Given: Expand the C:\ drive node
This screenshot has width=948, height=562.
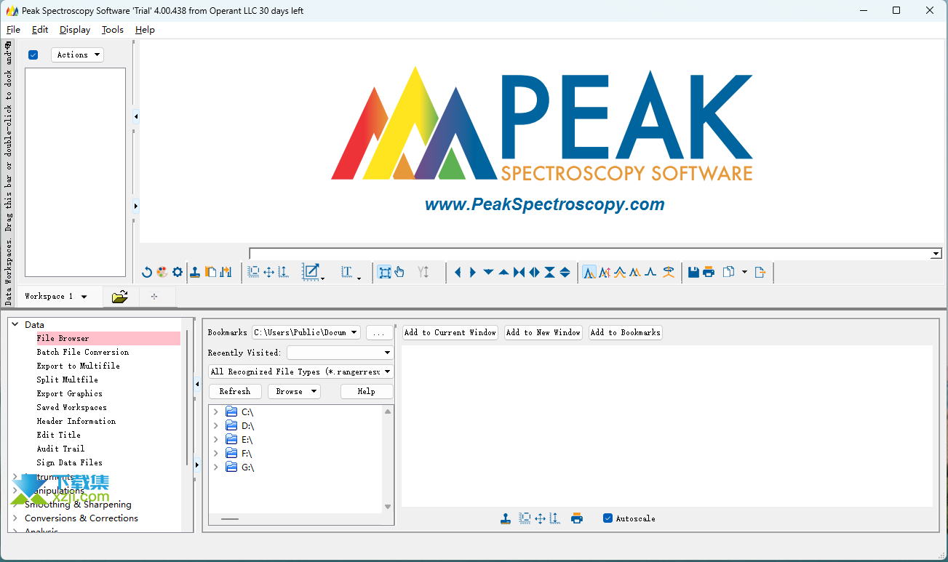Looking at the screenshot, I should (215, 412).
